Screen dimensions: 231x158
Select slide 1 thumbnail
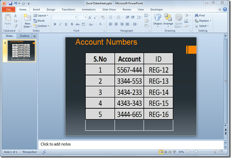click(21, 50)
